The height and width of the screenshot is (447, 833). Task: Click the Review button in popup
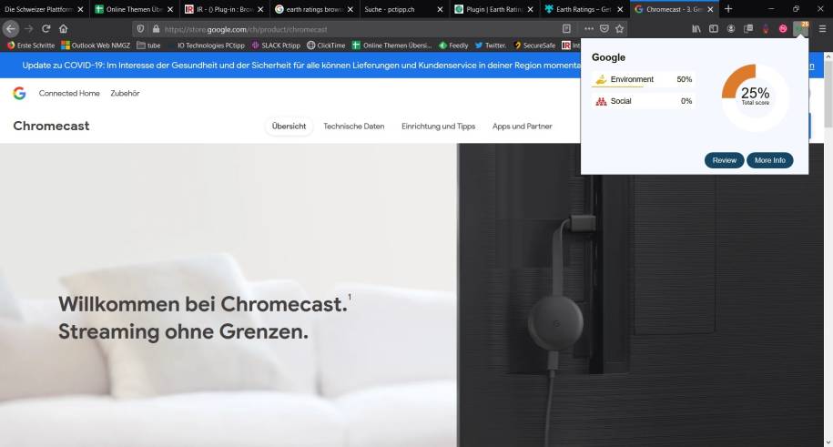tap(724, 160)
